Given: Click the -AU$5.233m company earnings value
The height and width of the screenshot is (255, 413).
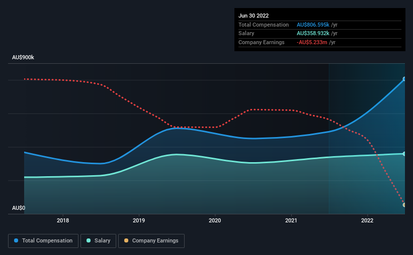Looking at the screenshot, I should click(312, 42).
